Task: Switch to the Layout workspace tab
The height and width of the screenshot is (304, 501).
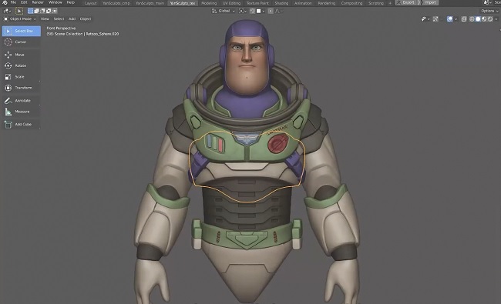Action: (91, 3)
